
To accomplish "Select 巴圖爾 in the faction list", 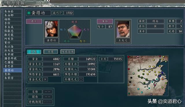I will tap(12, 62).
